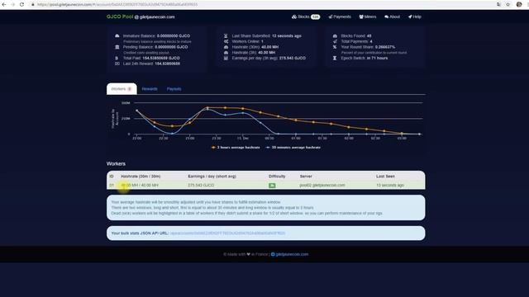Viewport: 529px width, 297px height.
Task: Click the Immature Balance cloud icon
Action: [x=117, y=35]
